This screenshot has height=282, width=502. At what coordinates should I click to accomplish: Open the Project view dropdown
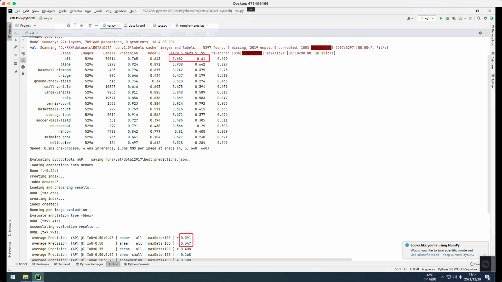coord(34,25)
